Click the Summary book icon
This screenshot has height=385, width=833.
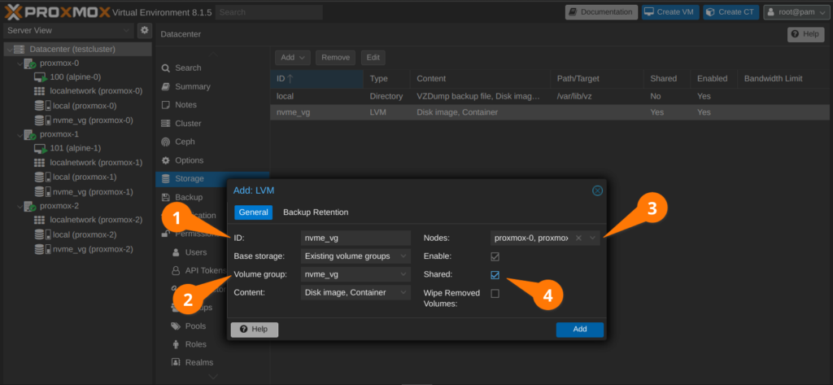point(165,86)
